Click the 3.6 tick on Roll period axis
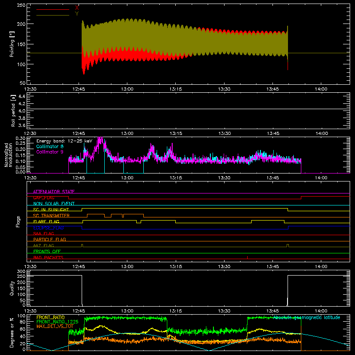Image resolution: width=355 pixels, height=355 pixels. tap(22, 125)
